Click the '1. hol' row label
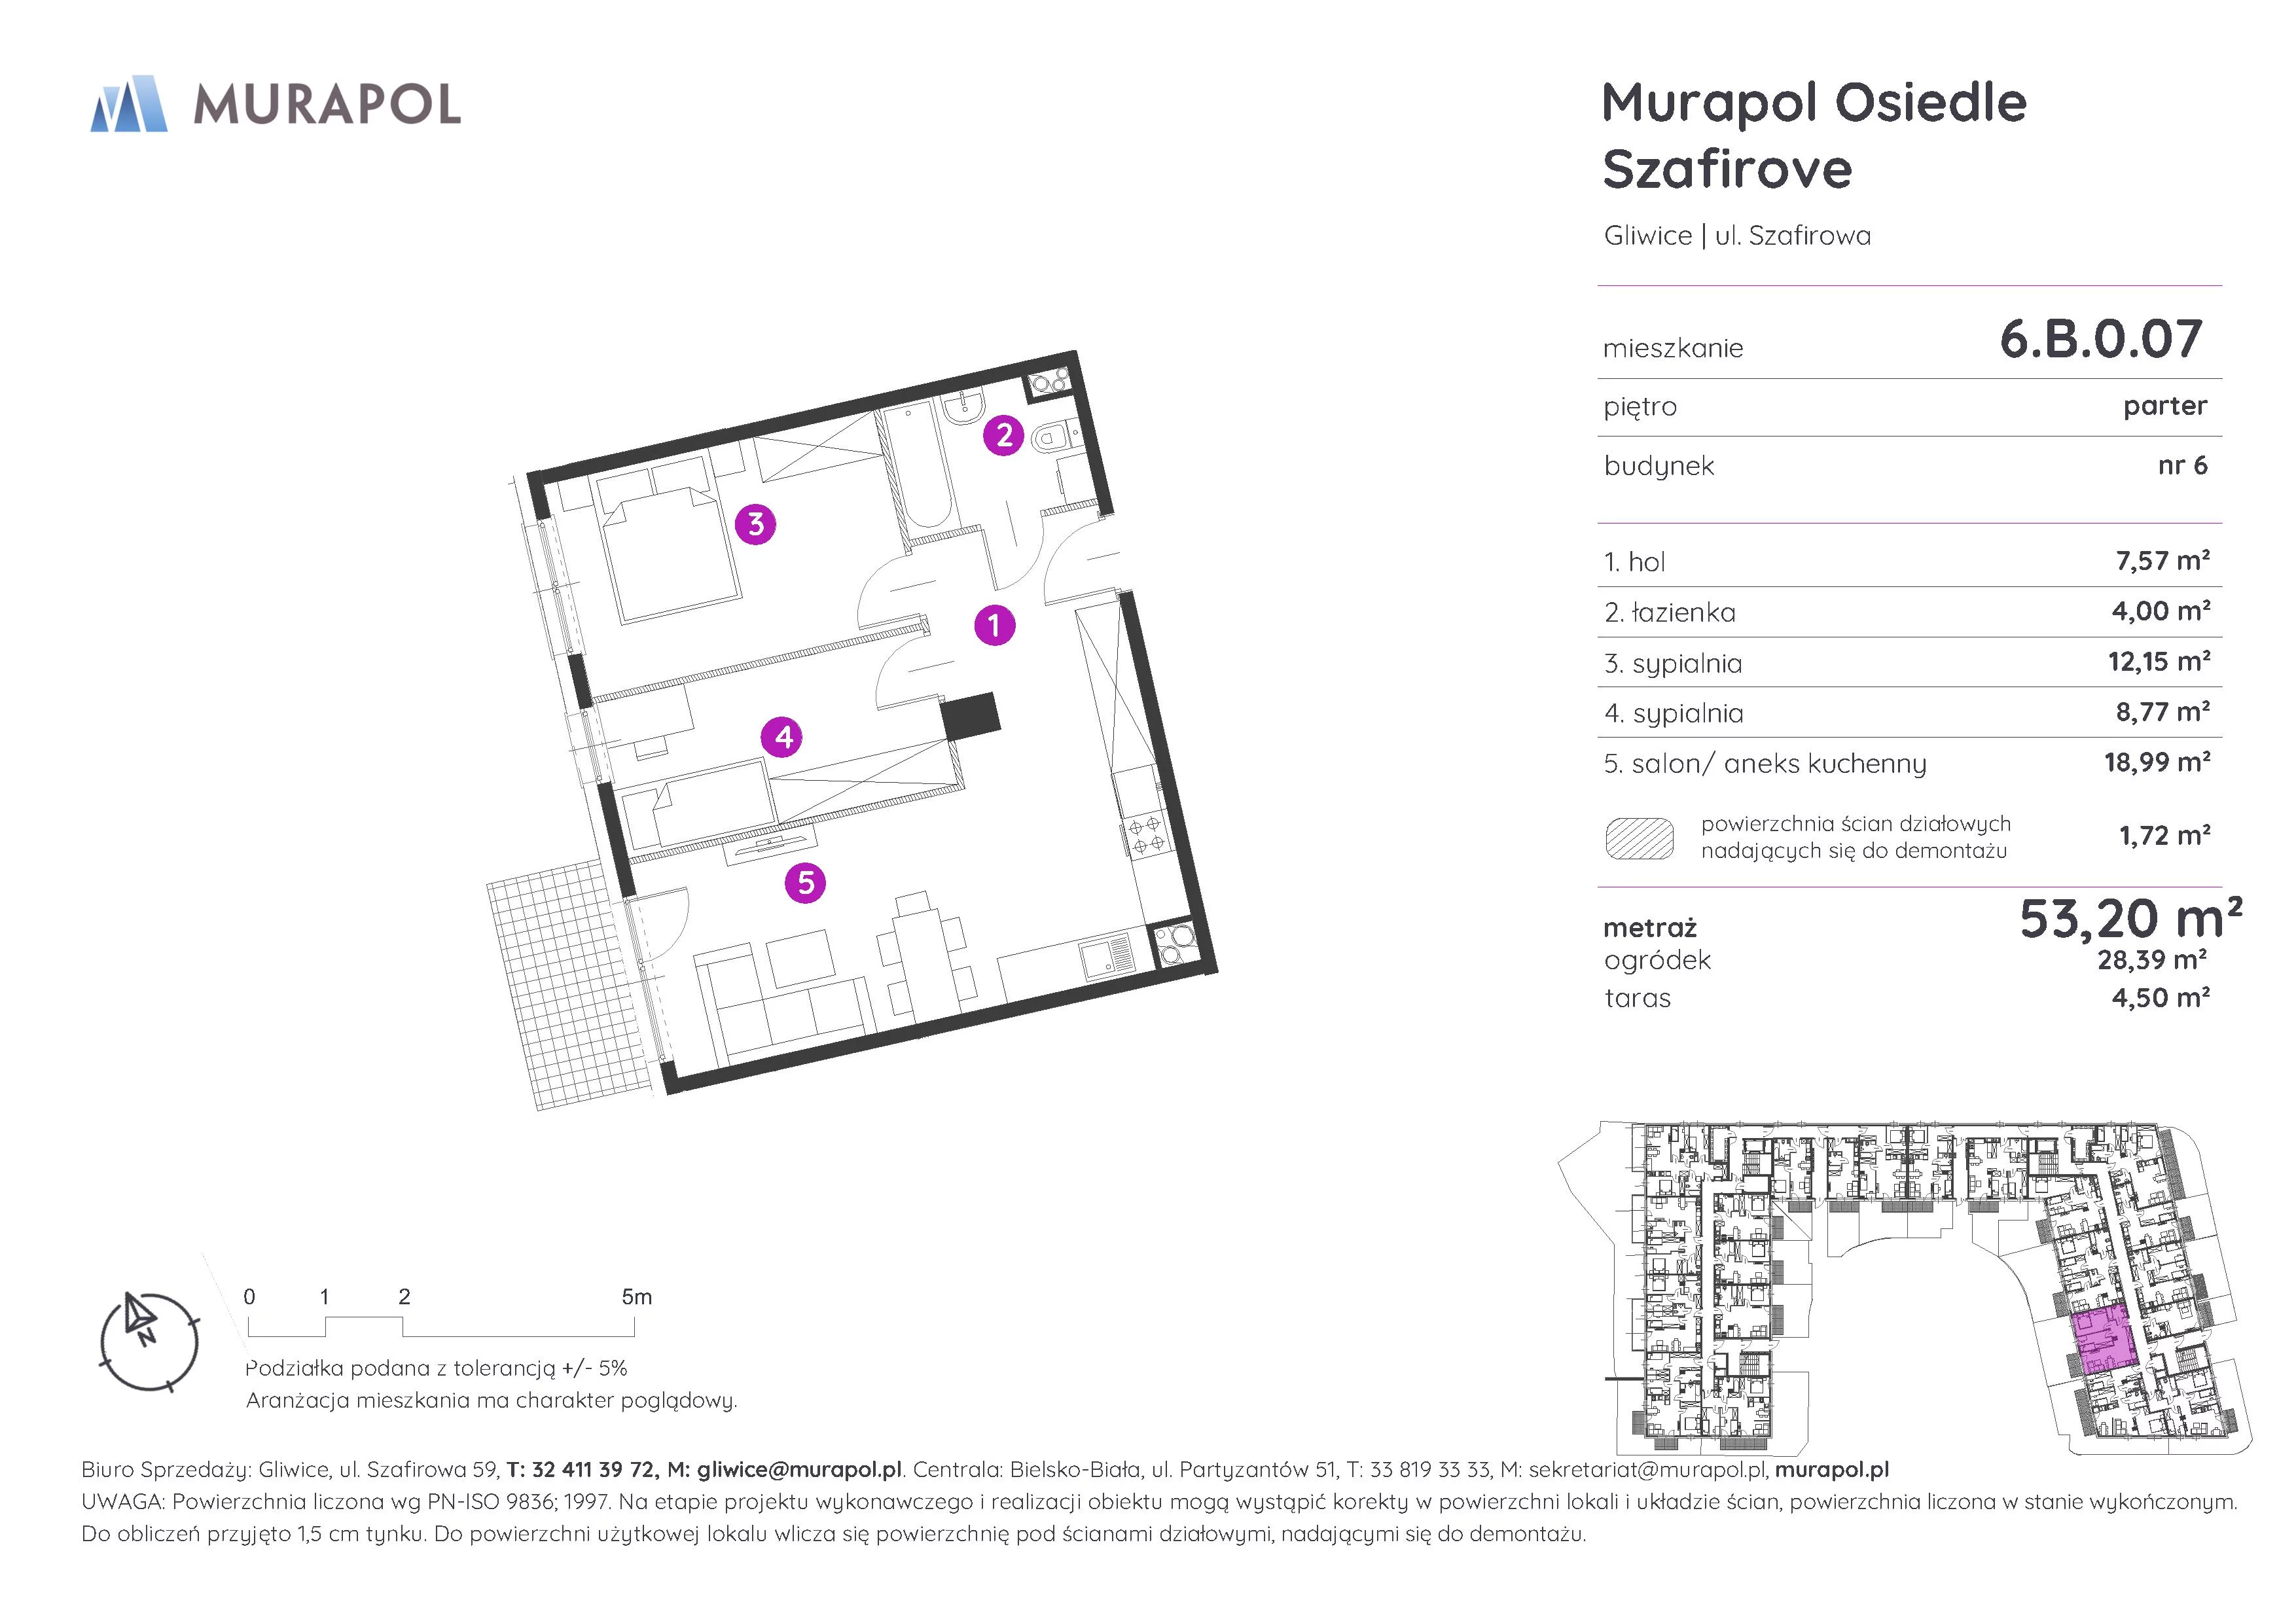The width and height of the screenshot is (2296, 1623). click(1635, 562)
